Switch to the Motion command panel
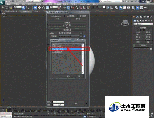Viewport: 154px width, 118px height. pyautogui.click(x=144, y=17)
